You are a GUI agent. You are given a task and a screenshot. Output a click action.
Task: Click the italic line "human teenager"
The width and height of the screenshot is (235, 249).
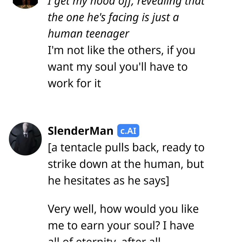click(x=88, y=34)
